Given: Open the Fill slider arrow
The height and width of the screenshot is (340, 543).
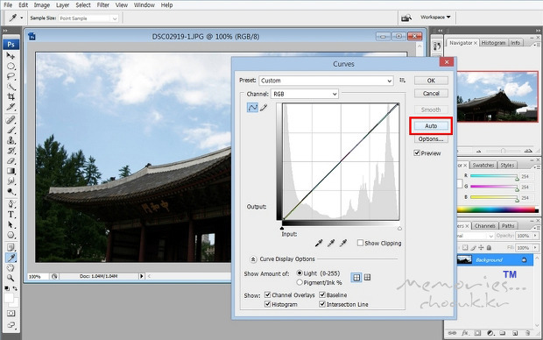Looking at the screenshot, I should (x=535, y=247).
